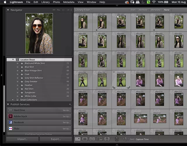
Task: Click the battery status icon
Action: pos(166,2)
